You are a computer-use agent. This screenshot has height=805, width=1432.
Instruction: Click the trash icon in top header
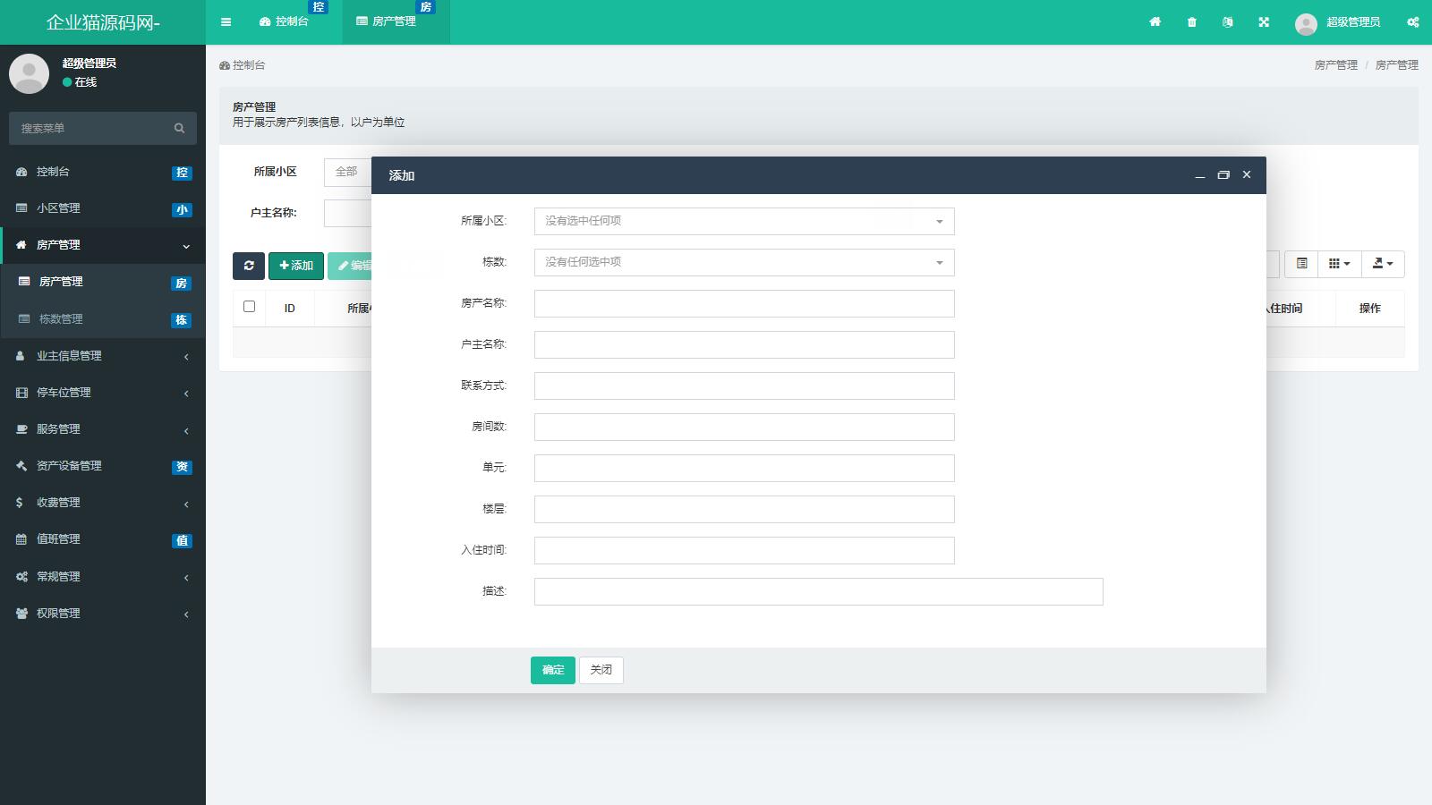click(x=1191, y=22)
